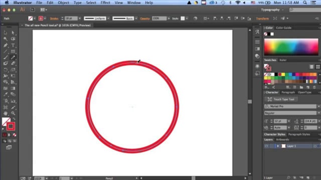Select the Rectangle tool
This screenshot has height=180, width=321.
click(x=13, y=51)
